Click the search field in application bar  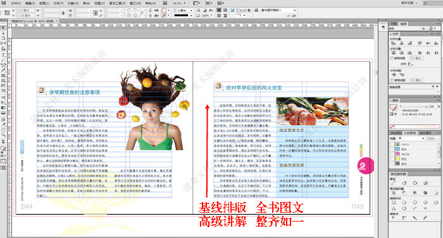coord(432,3)
